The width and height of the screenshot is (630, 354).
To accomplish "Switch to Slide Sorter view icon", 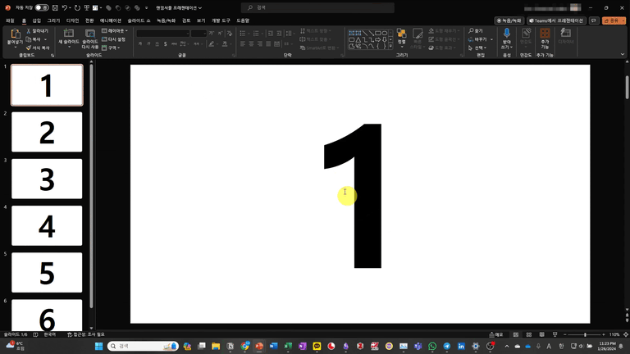I will coord(529,334).
